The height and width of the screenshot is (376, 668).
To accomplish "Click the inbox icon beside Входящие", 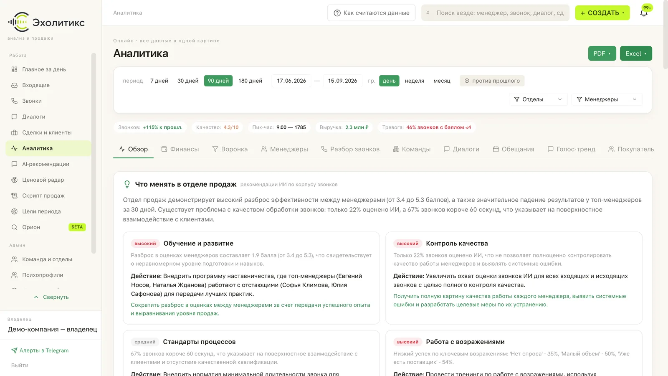I will click(x=14, y=85).
